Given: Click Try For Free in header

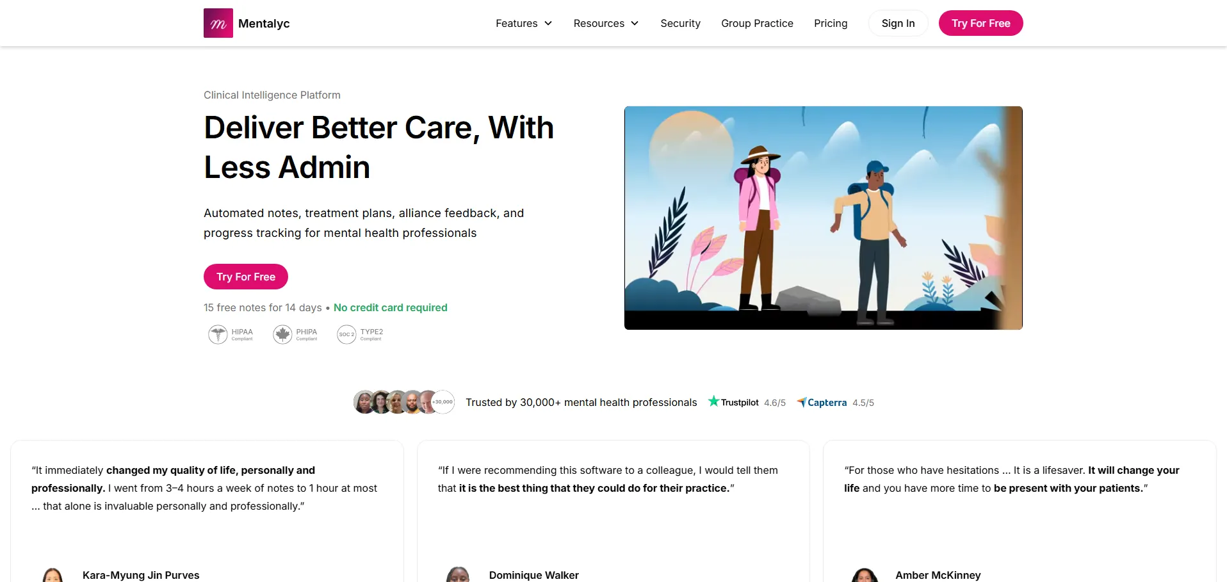Looking at the screenshot, I should pyautogui.click(x=980, y=23).
